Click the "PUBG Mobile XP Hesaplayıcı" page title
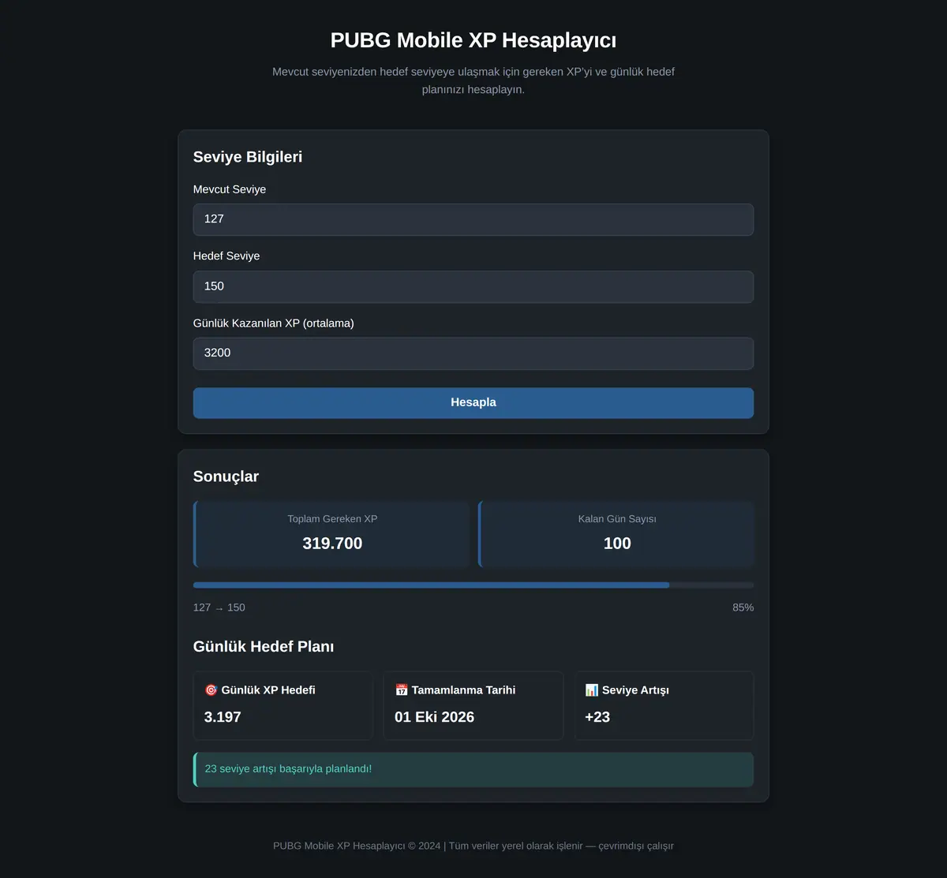947x878 pixels. pyautogui.click(x=473, y=40)
